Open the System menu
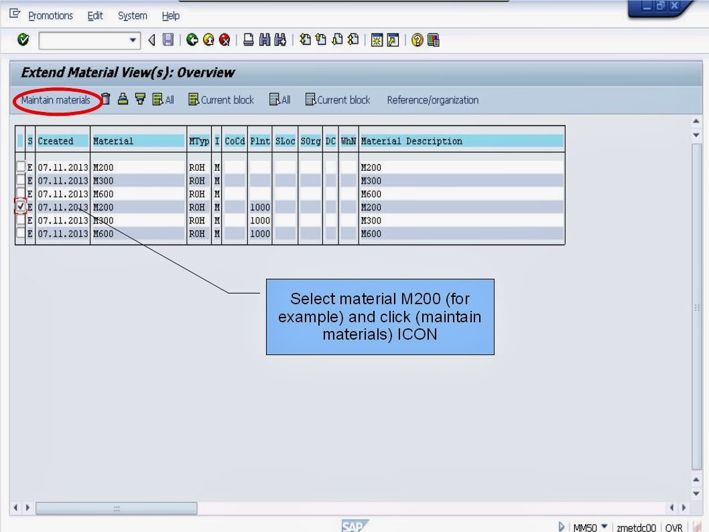709x532 pixels. click(x=132, y=15)
